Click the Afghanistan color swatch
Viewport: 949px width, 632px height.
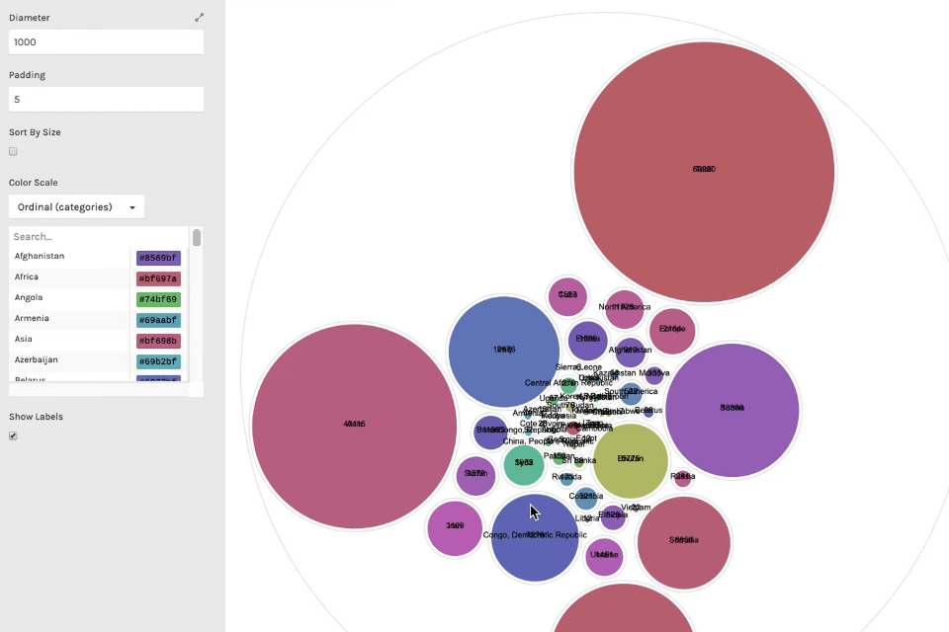tap(158, 257)
